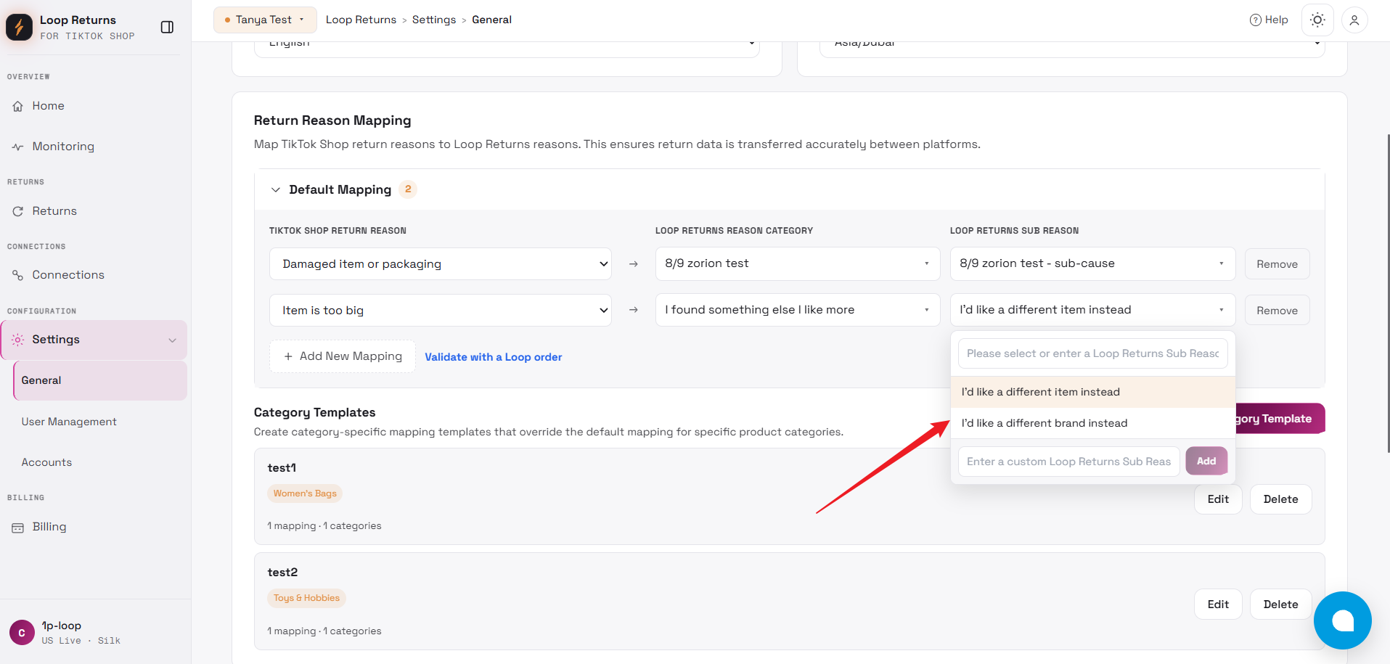Screen dimensions: 1390x664
Task: Open Monitoring in the sidebar
Action: [x=63, y=147]
